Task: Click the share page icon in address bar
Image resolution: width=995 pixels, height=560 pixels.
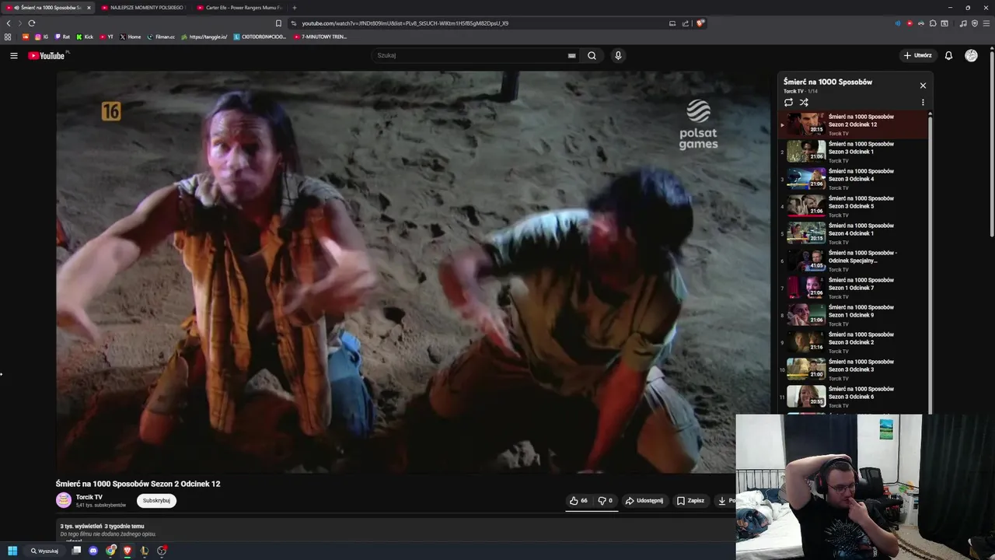Action: [686, 23]
